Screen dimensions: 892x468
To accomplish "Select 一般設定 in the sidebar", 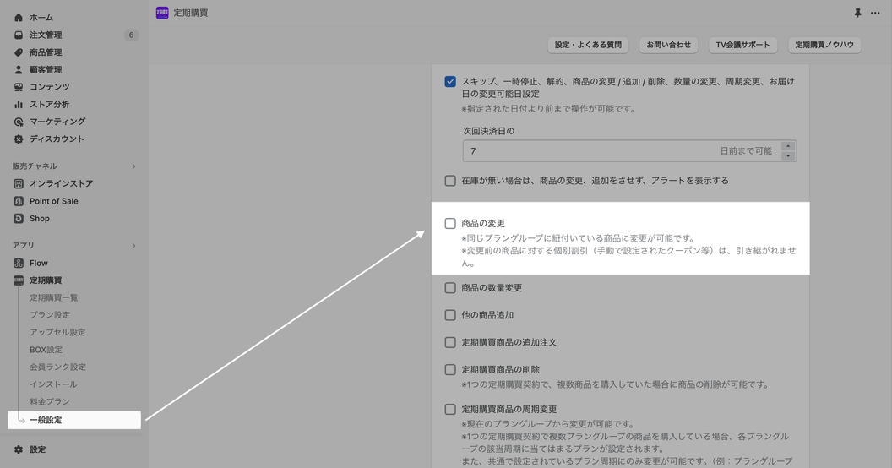I will coord(74,420).
